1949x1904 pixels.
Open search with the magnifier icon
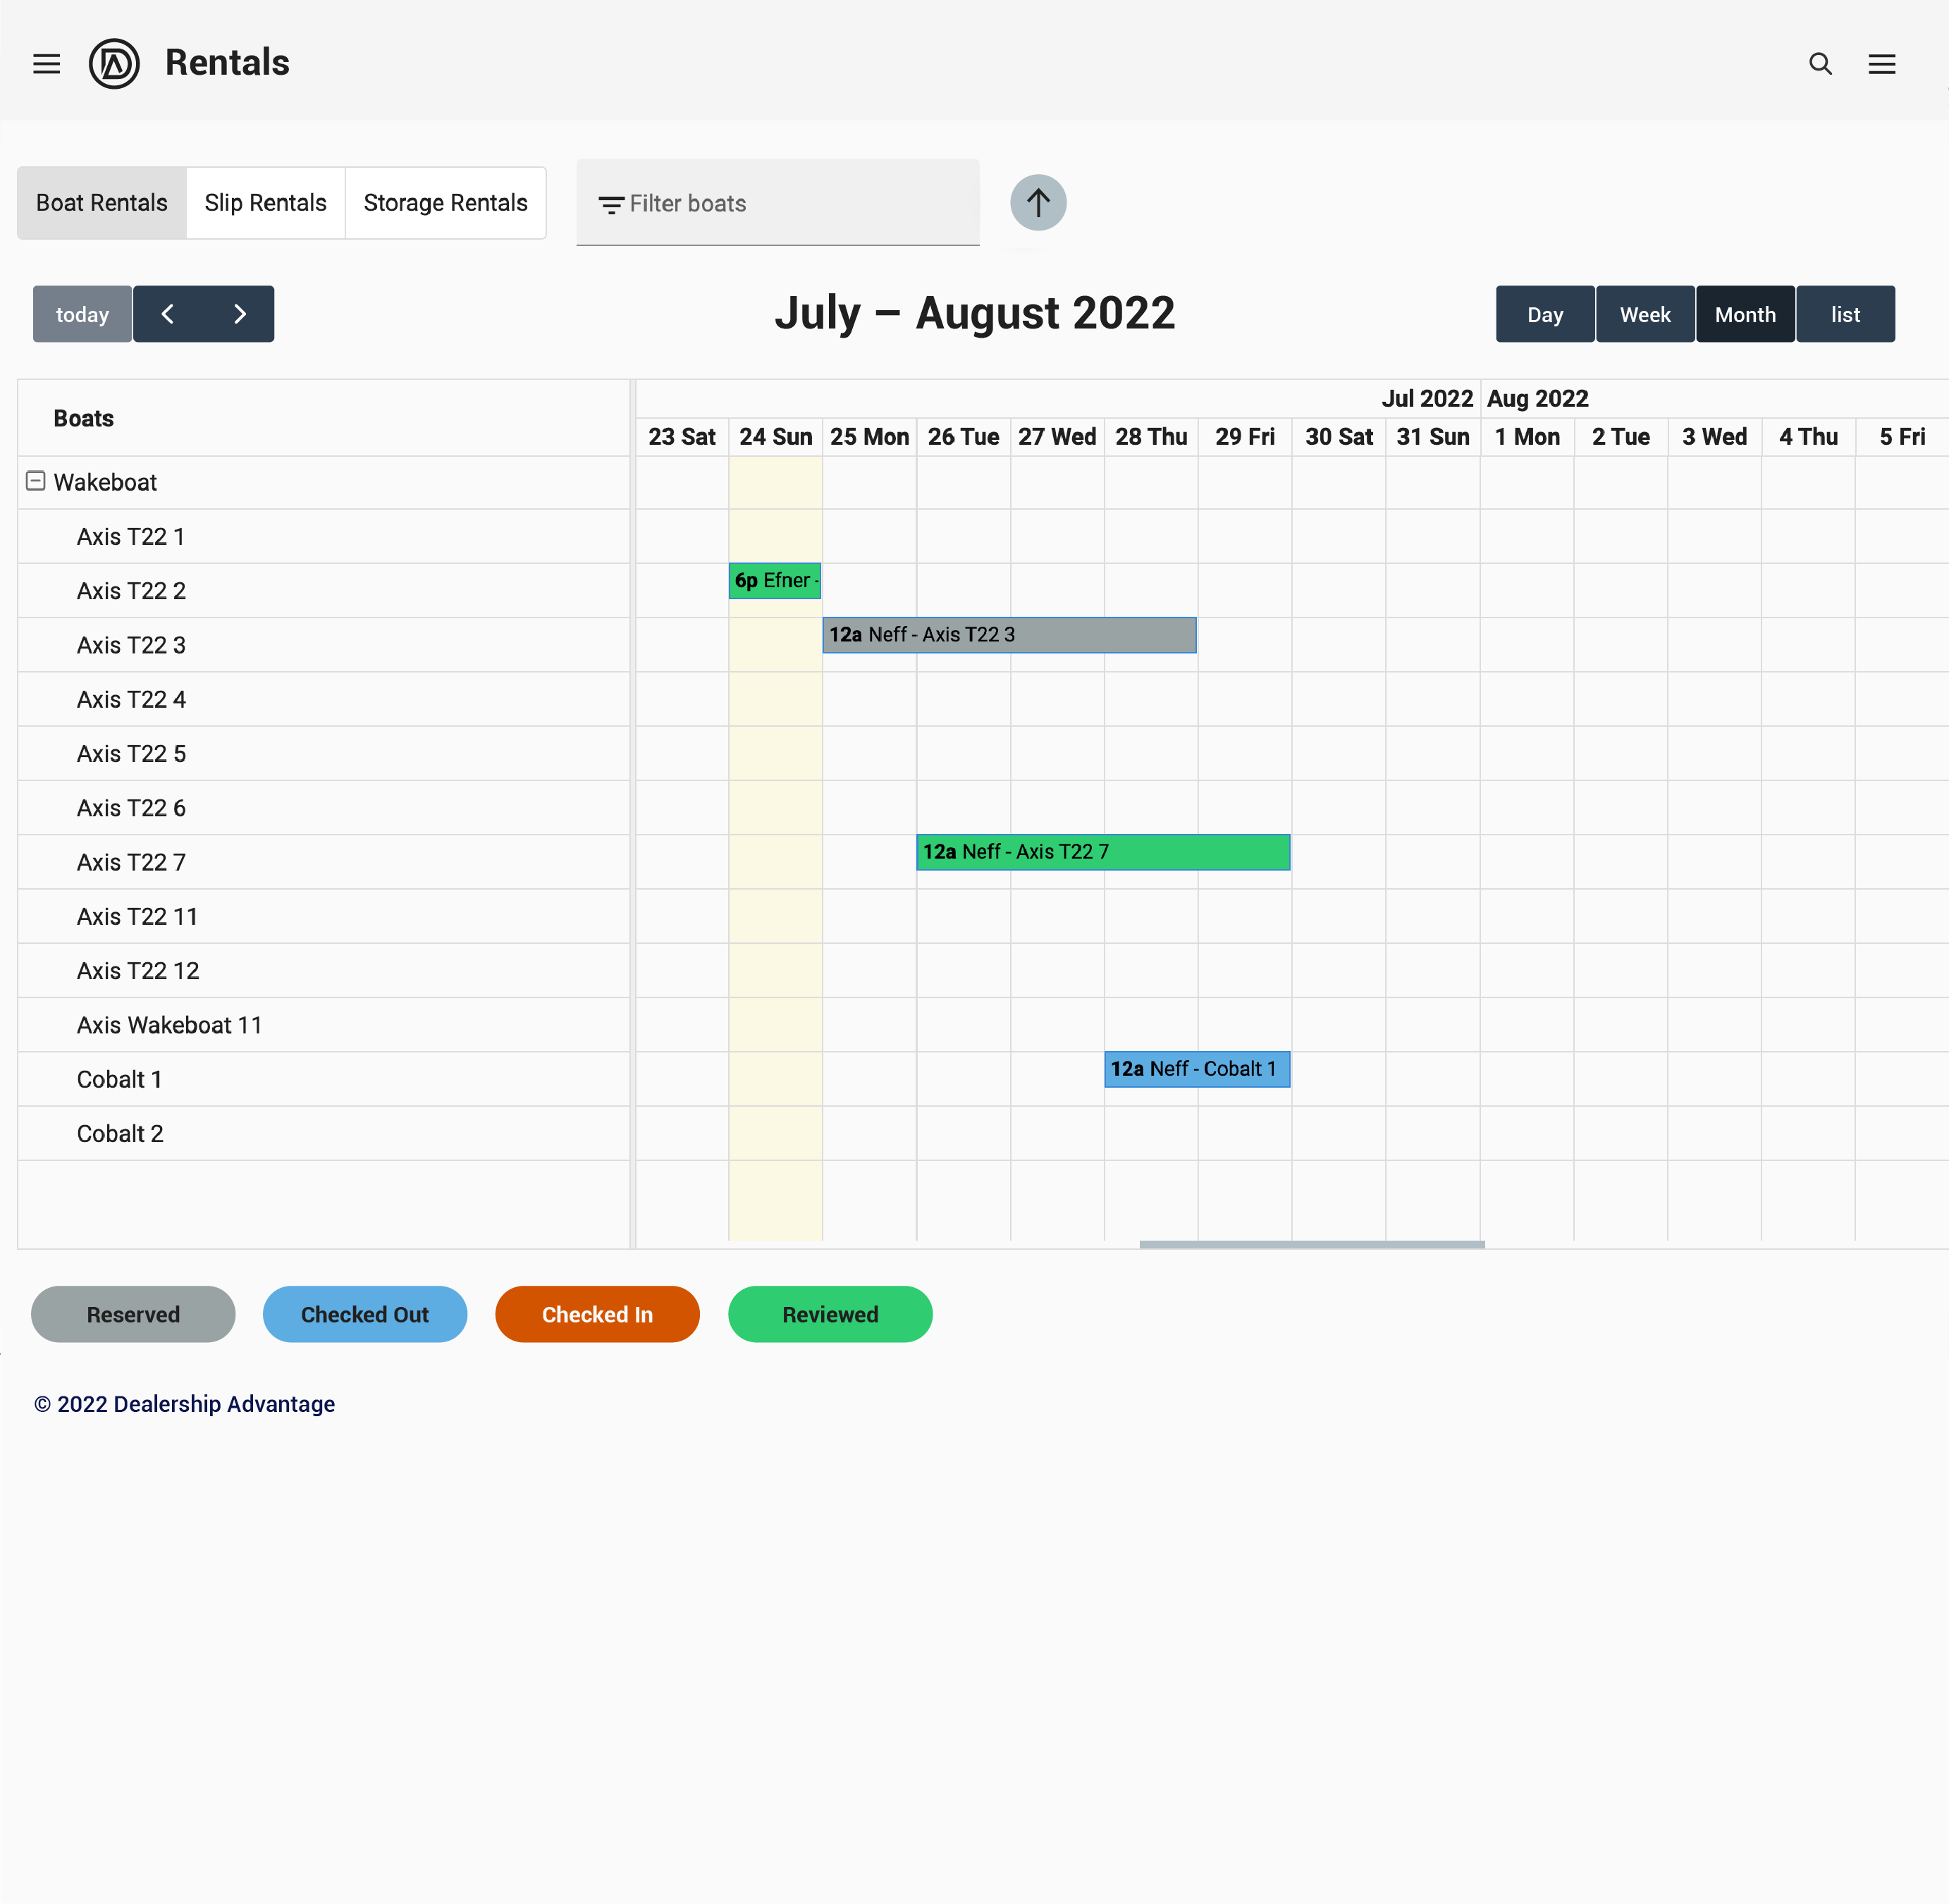(x=1820, y=64)
